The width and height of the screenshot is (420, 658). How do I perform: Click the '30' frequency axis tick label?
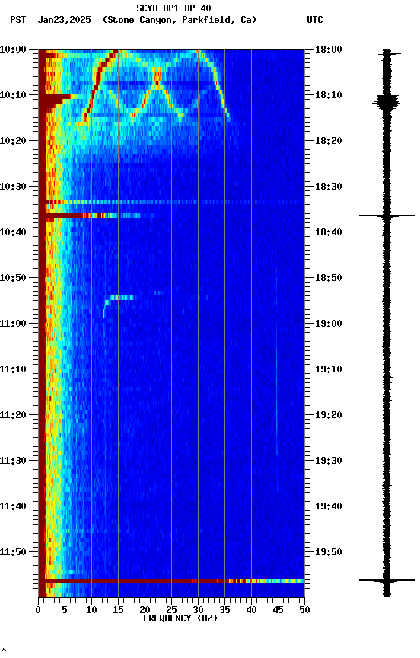198,610
